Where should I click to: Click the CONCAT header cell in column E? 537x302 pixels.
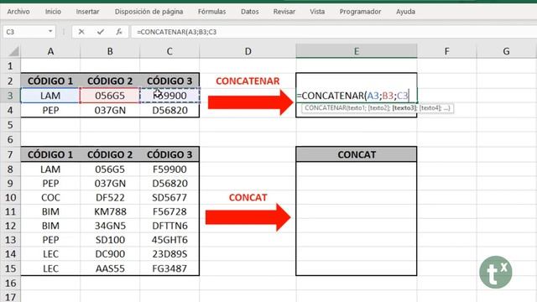[357, 154]
